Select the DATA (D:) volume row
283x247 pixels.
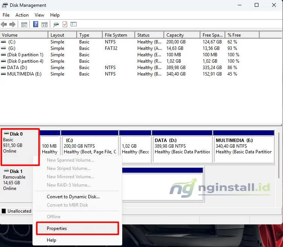click(x=119, y=68)
